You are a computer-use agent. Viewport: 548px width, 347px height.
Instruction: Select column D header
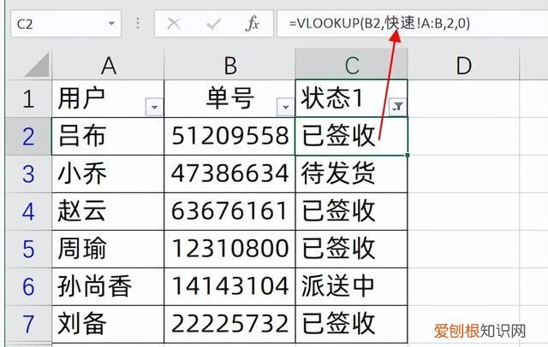point(464,64)
